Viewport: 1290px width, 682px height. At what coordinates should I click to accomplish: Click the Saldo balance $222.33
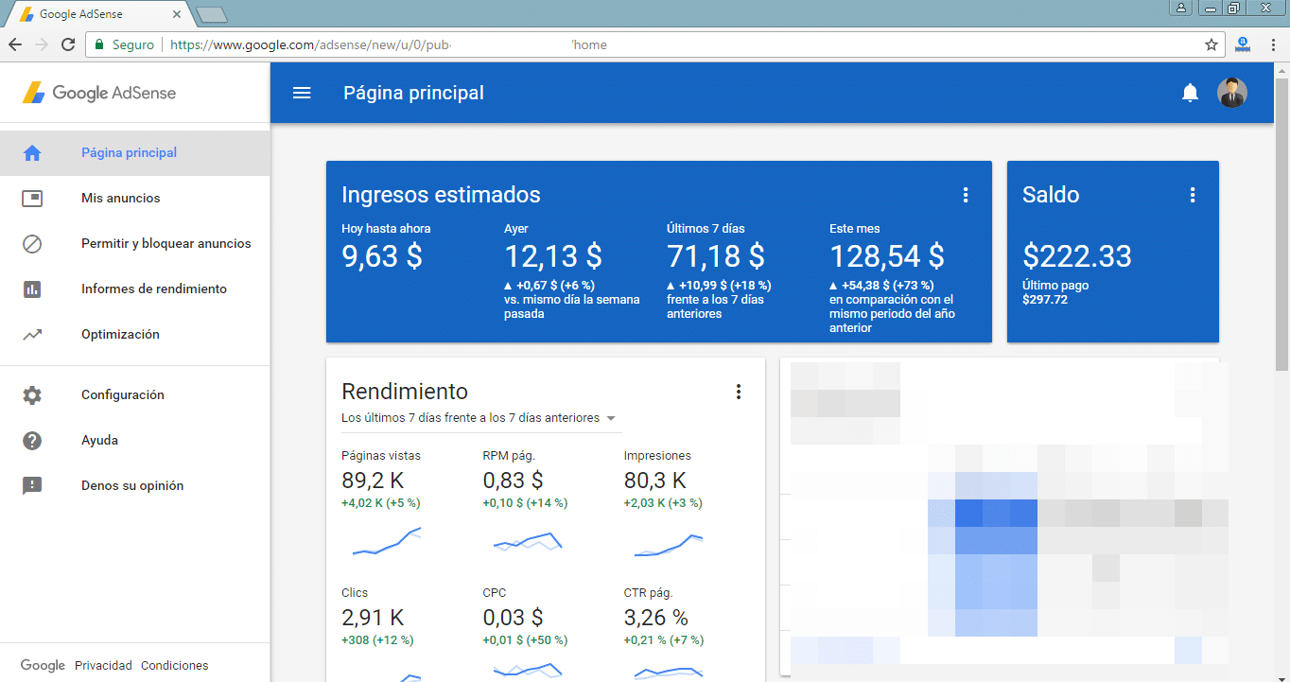click(1077, 256)
